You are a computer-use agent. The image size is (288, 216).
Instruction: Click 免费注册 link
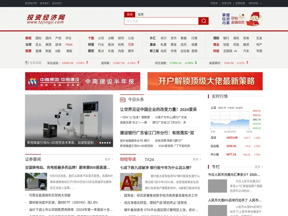click(x=226, y=3)
